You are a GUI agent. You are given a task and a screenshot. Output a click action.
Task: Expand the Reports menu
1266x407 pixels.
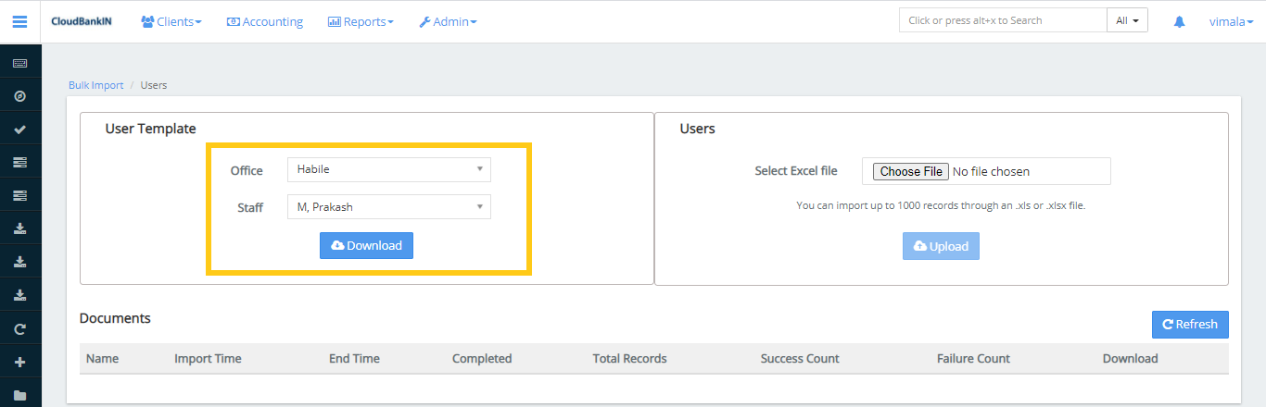point(361,21)
